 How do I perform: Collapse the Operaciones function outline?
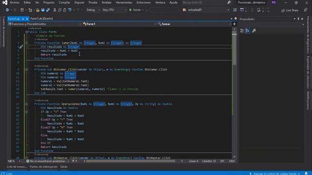coord(26,104)
